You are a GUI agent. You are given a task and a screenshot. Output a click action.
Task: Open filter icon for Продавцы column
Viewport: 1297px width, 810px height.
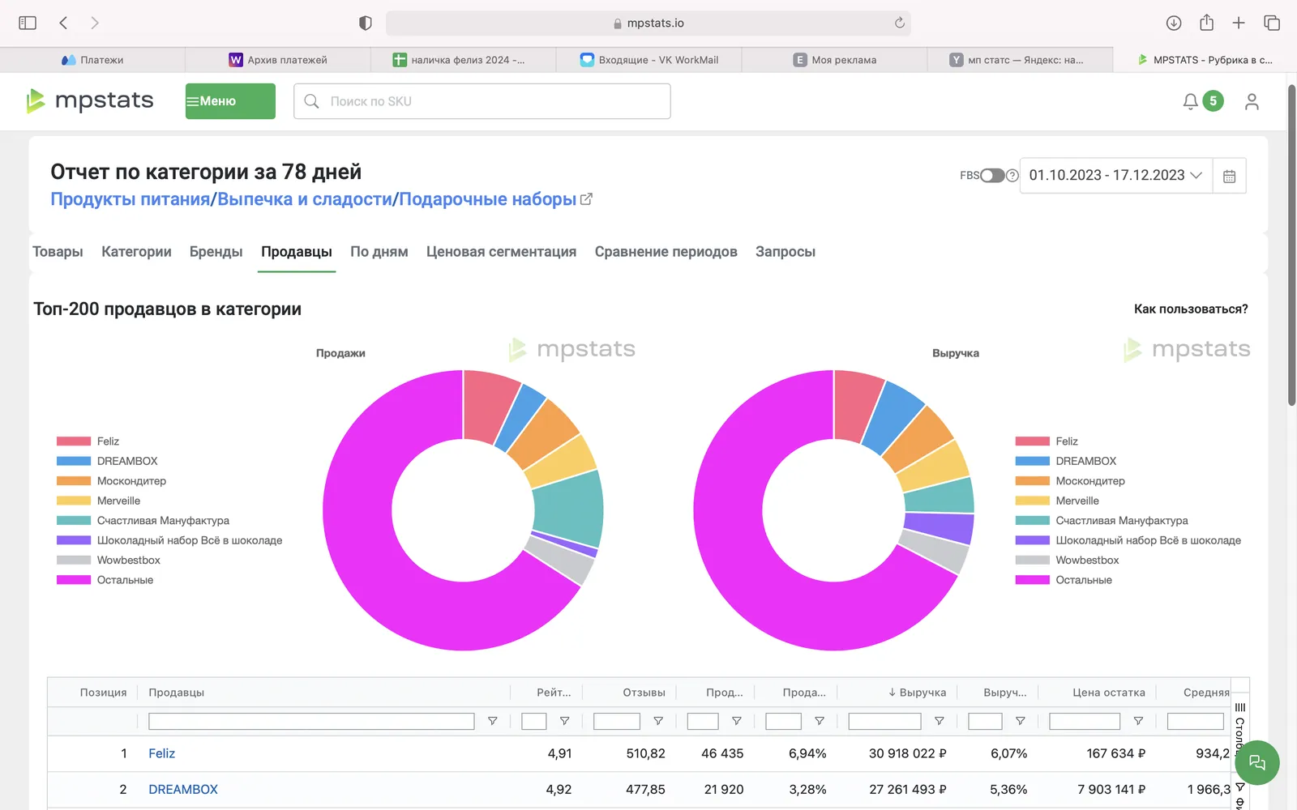[x=492, y=721]
